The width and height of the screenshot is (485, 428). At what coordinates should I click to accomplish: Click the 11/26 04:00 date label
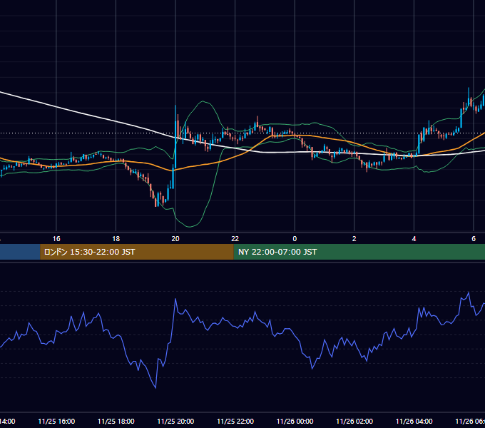(x=414, y=422)
